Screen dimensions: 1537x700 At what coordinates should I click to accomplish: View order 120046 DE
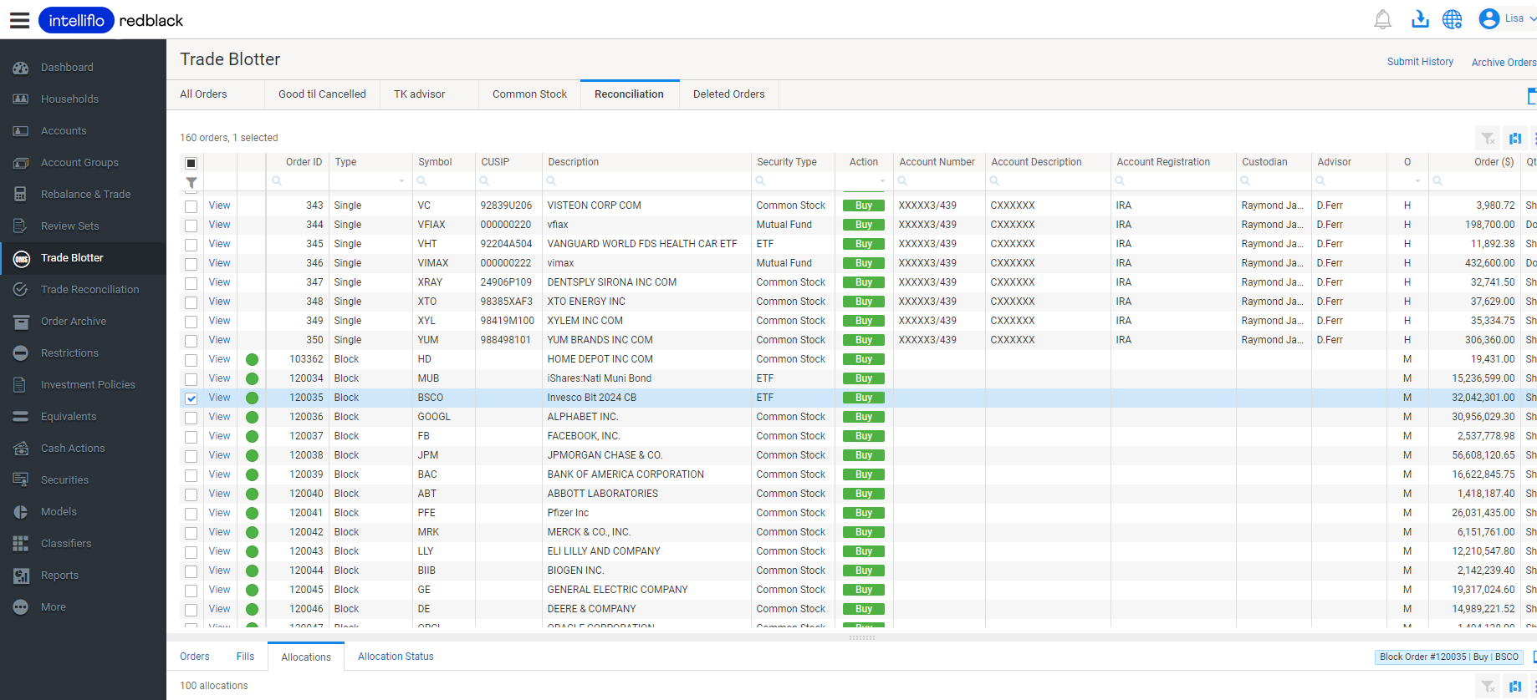pos(220,609)
